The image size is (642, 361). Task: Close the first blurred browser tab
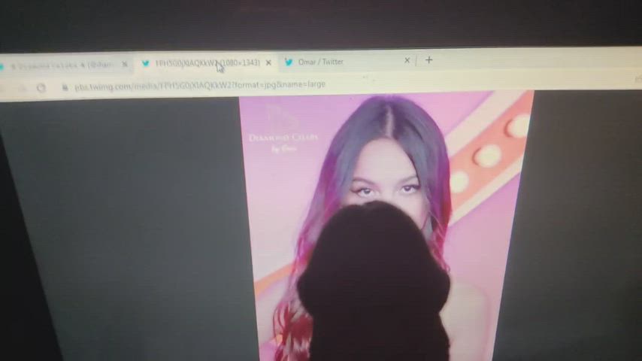point(125,65)
